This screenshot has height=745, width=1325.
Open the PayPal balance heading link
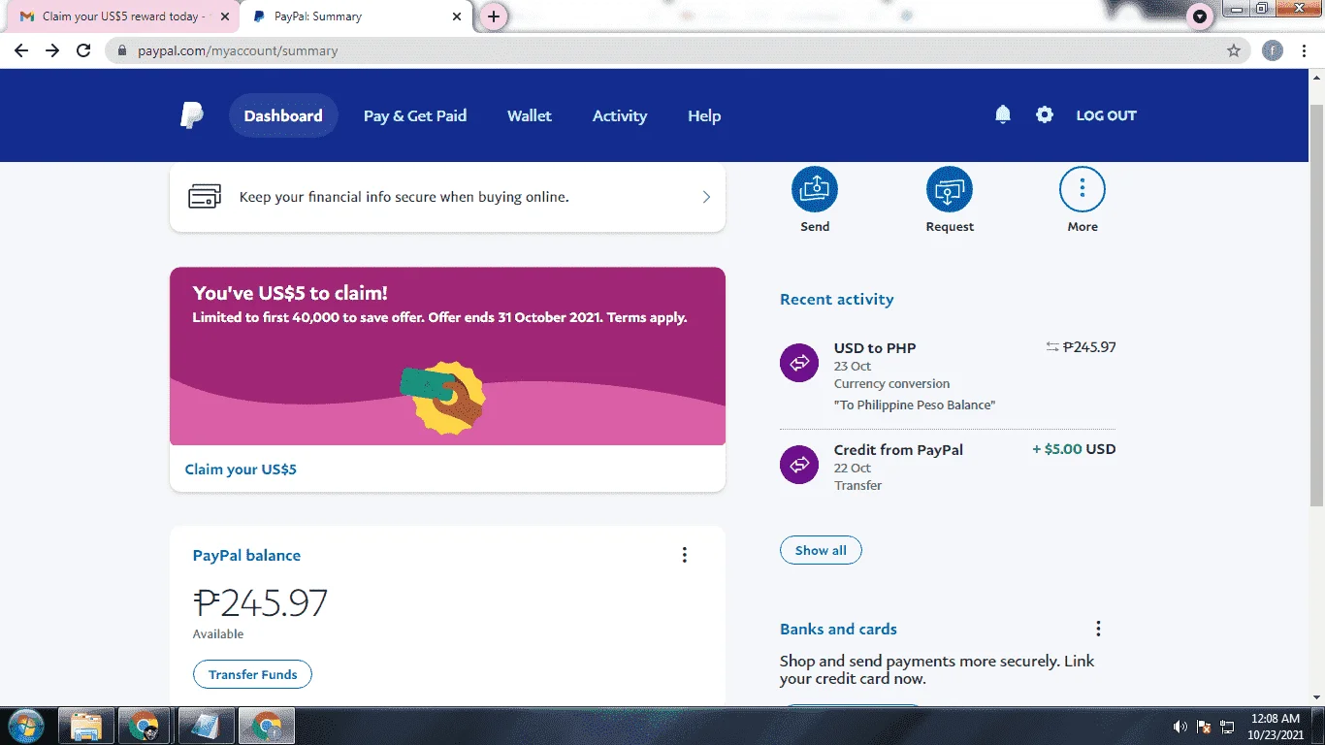click(246, 556)
